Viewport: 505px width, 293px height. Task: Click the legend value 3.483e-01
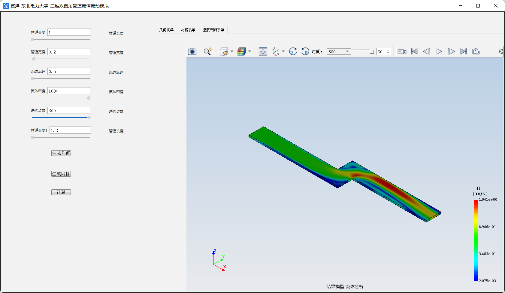click(x=487, y=254)
